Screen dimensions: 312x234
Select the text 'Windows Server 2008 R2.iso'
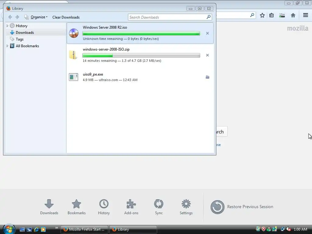click(x=105, y=27)
